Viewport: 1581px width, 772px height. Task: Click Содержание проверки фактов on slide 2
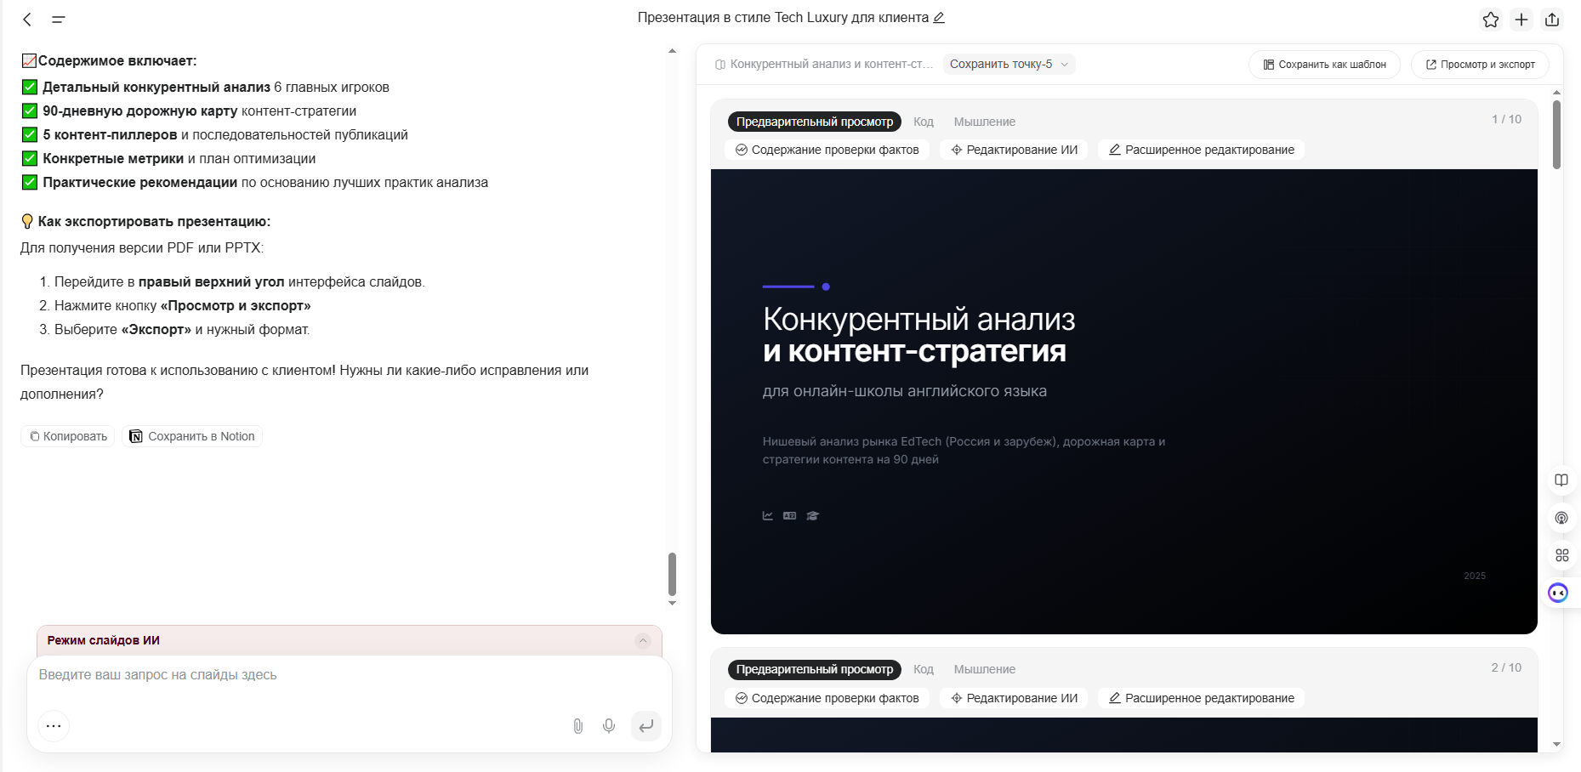coord(827,698)
